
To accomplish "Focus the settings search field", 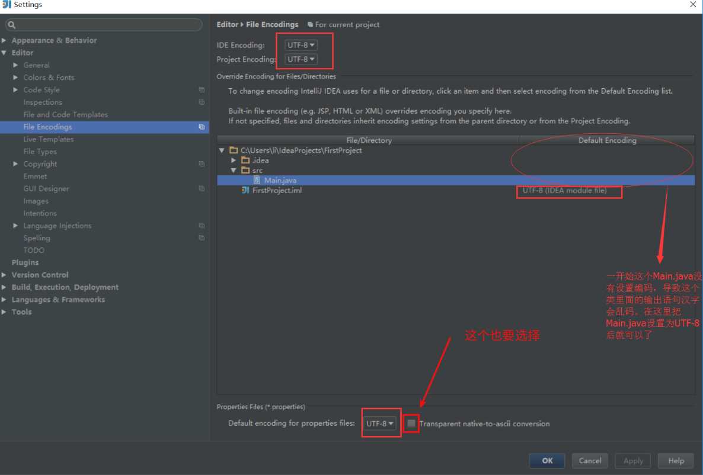I will pyautogui.click(x=104, y=25).
